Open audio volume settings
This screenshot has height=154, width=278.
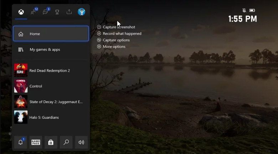click(81, 142)
